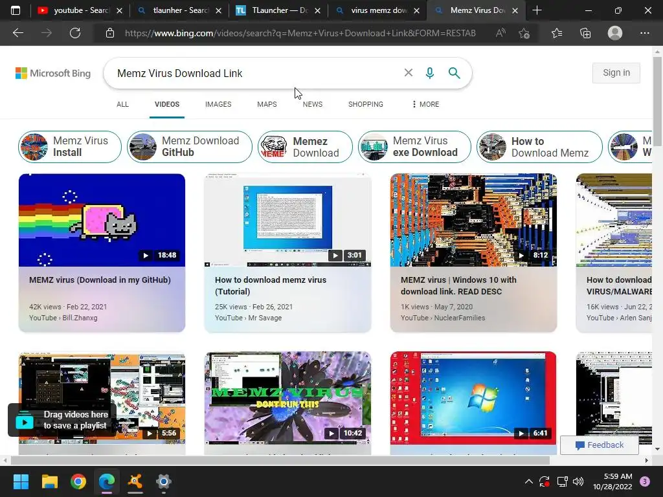Launch Google Chrome from taskbar
This screenshot has height=497, width=663.
pos(78,481)
